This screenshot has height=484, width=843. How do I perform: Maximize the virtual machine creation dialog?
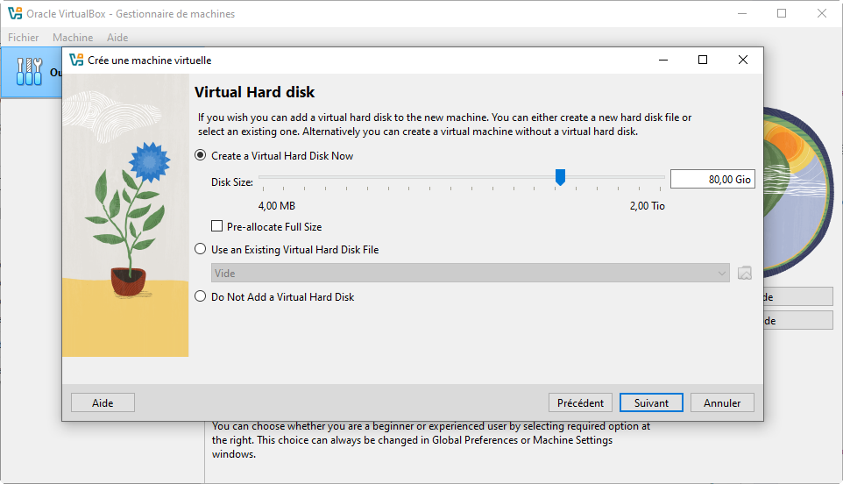[702, 60]
